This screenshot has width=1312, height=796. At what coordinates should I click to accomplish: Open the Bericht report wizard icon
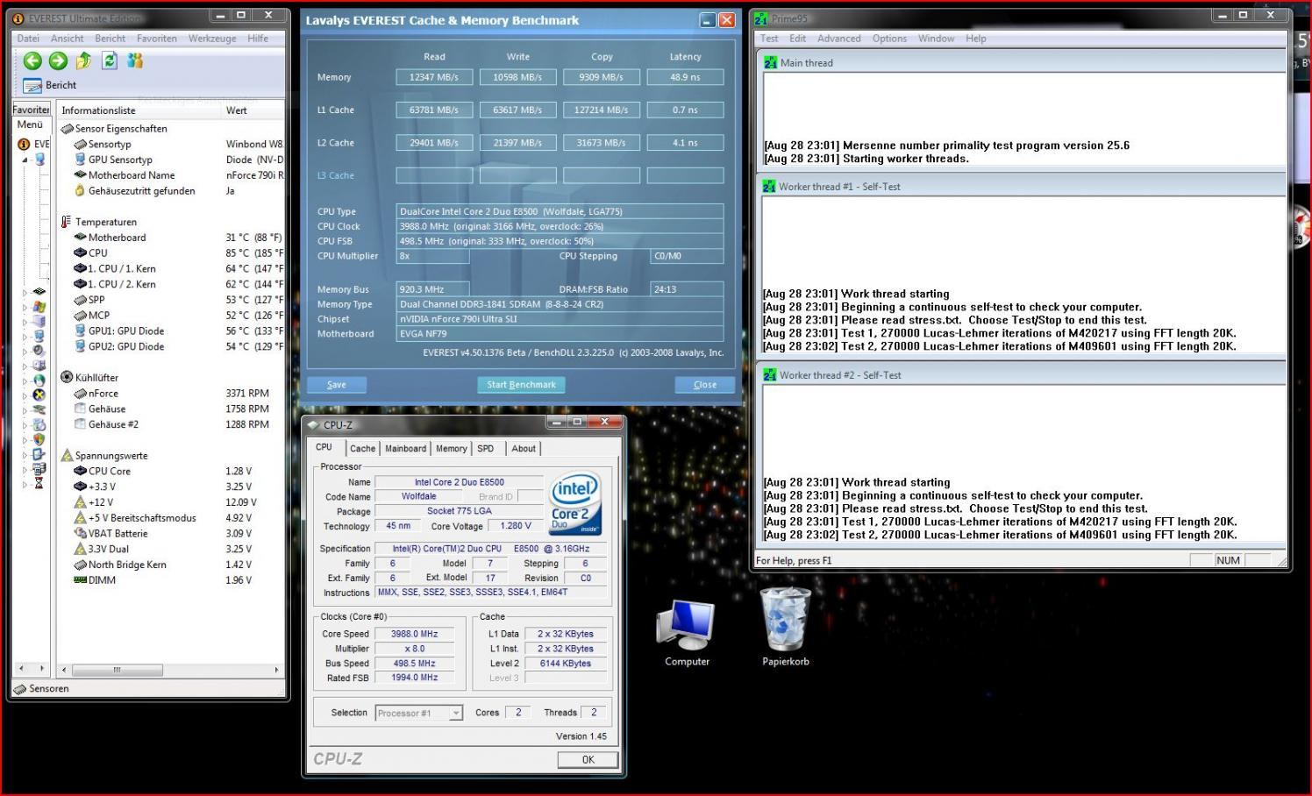coord(32,85)
